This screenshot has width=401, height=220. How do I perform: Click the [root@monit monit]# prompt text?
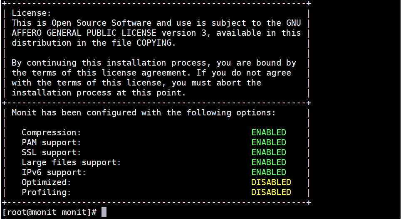50,212
